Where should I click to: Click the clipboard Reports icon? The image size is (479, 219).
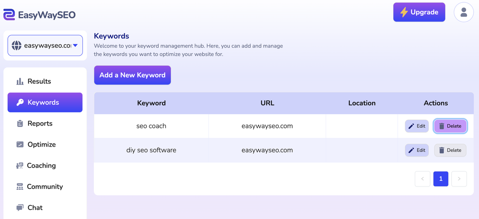tap(20, 124)
